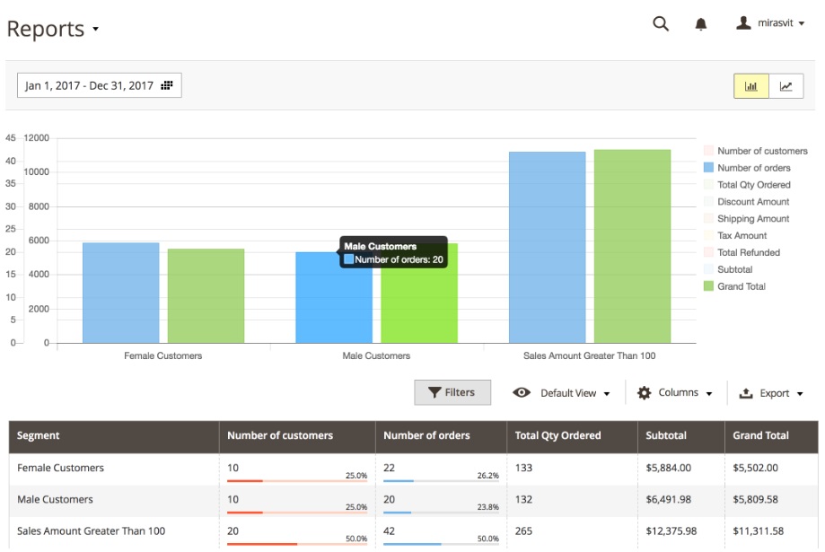The height and width of the screenshot is (552, 825).
Task: Click the notifications bell icon
Action: point(701,25)
